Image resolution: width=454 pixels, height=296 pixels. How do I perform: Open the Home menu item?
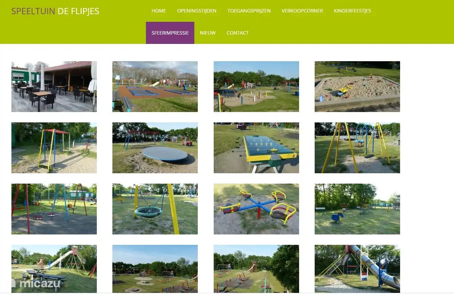coord(159,11)
